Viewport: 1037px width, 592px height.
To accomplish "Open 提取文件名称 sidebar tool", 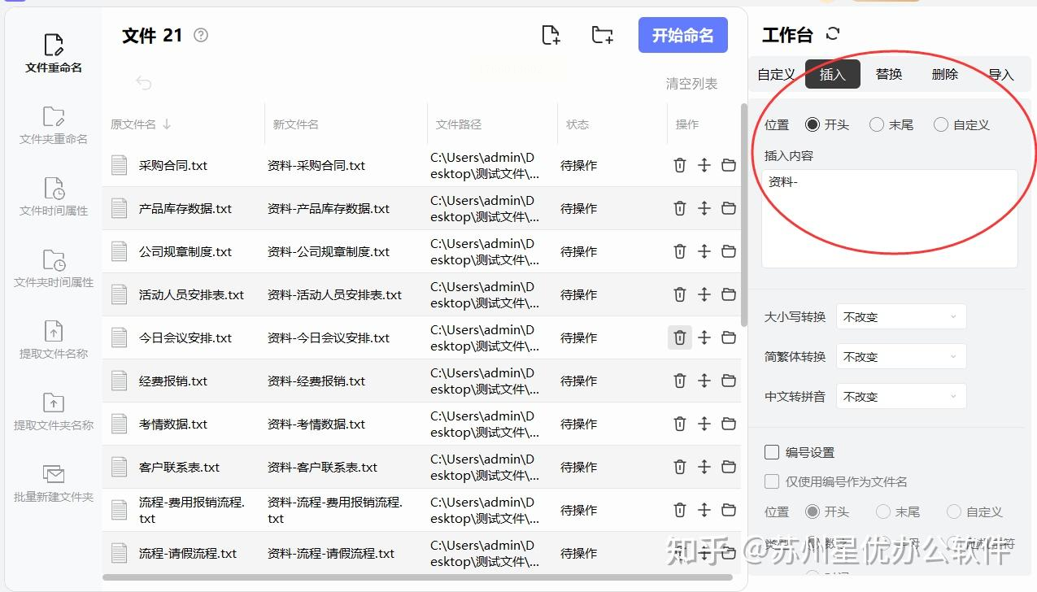I will [54, 340].
